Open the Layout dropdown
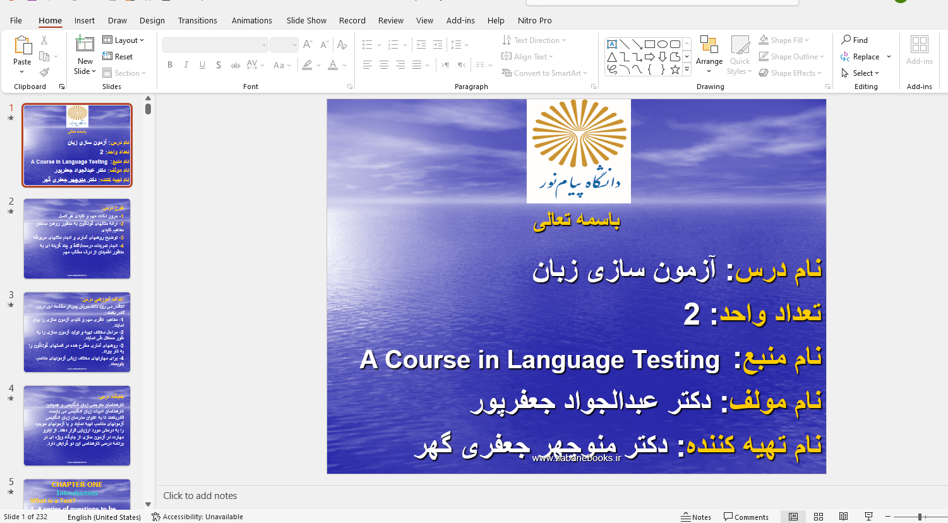This screenshot has width=948, height=523. pos(123,40)
